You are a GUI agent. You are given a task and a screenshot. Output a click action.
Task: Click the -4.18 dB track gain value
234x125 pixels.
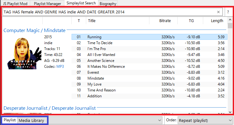pyautogui.click(x=193, y=96)
